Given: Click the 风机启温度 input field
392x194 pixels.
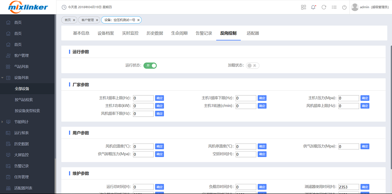Looking at the screenshot, I should (x=143, y=146).
